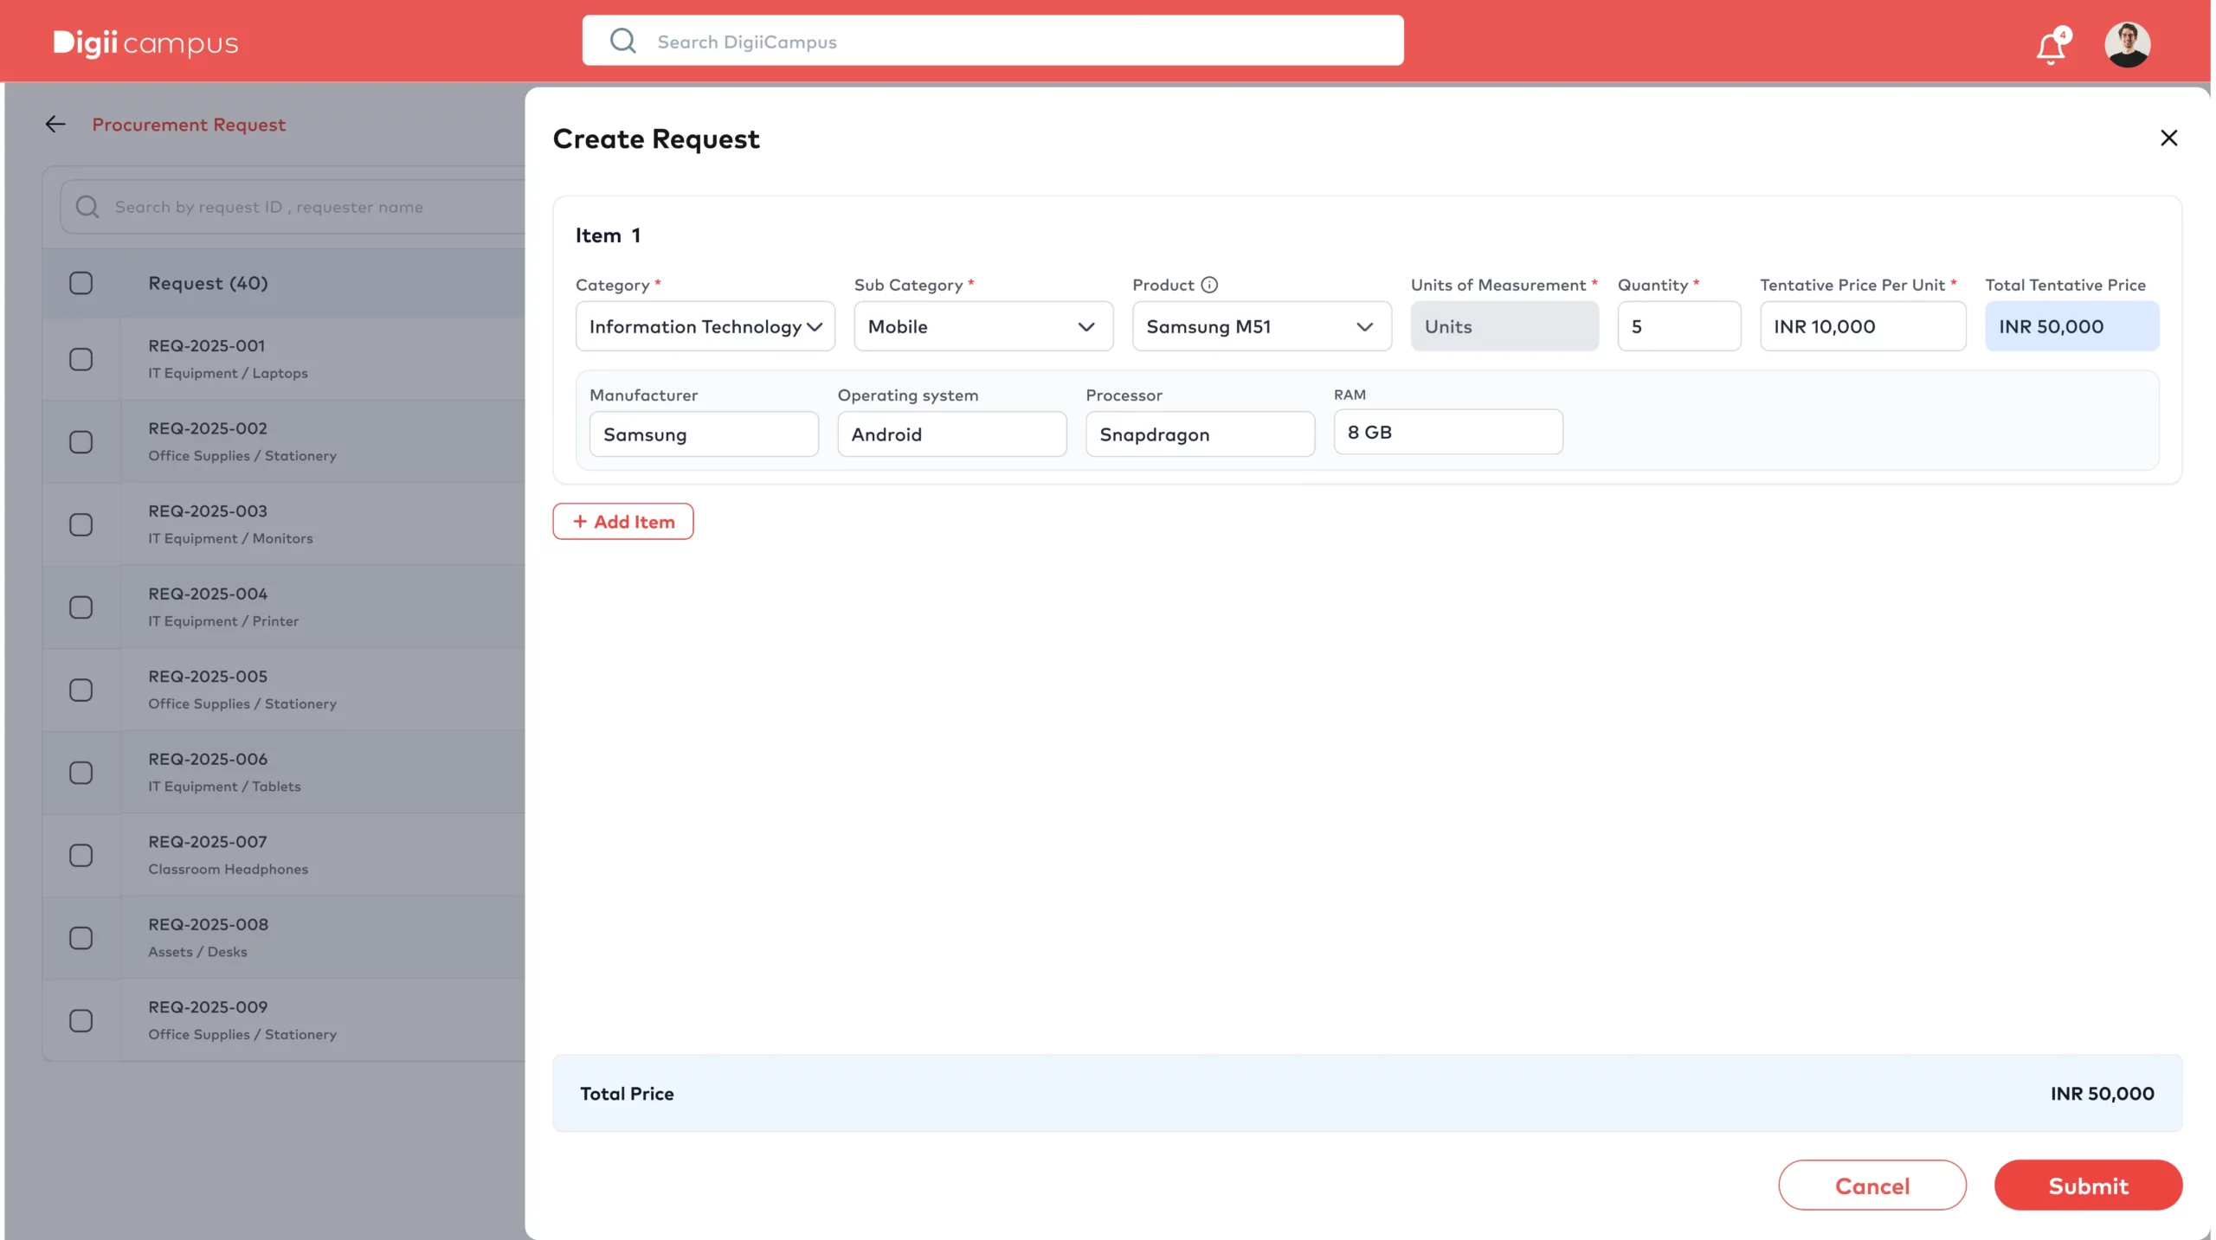
Task: Expand the Sub Category Mobile dropdown
Action: [x=982, y=326]
